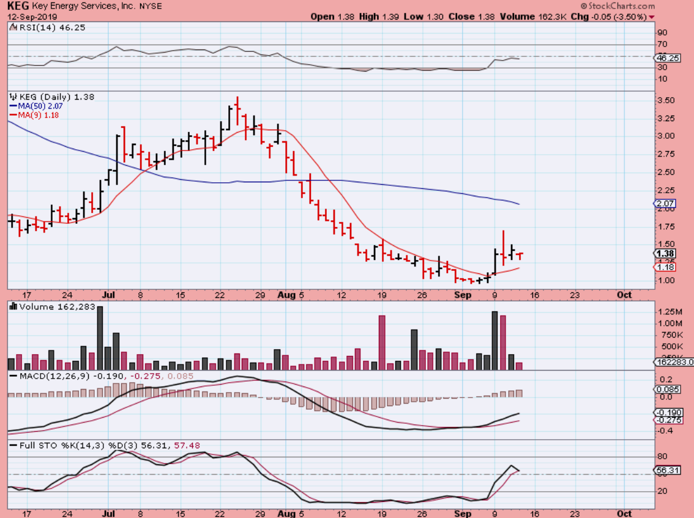Click the Sep label on price chart axis
The height and width of the screenshot is (518, 694).
coord(463,295)
